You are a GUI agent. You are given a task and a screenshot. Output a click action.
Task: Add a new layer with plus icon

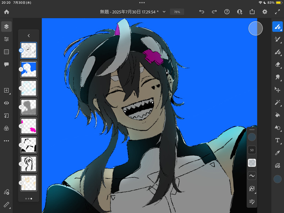click(x=6, y=91)
